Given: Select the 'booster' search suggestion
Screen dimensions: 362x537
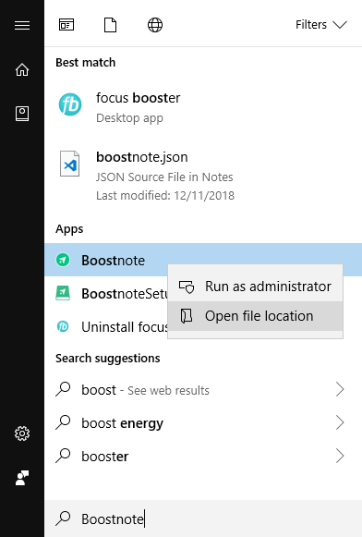Looking at the screenshot, I should click(203, 457).
